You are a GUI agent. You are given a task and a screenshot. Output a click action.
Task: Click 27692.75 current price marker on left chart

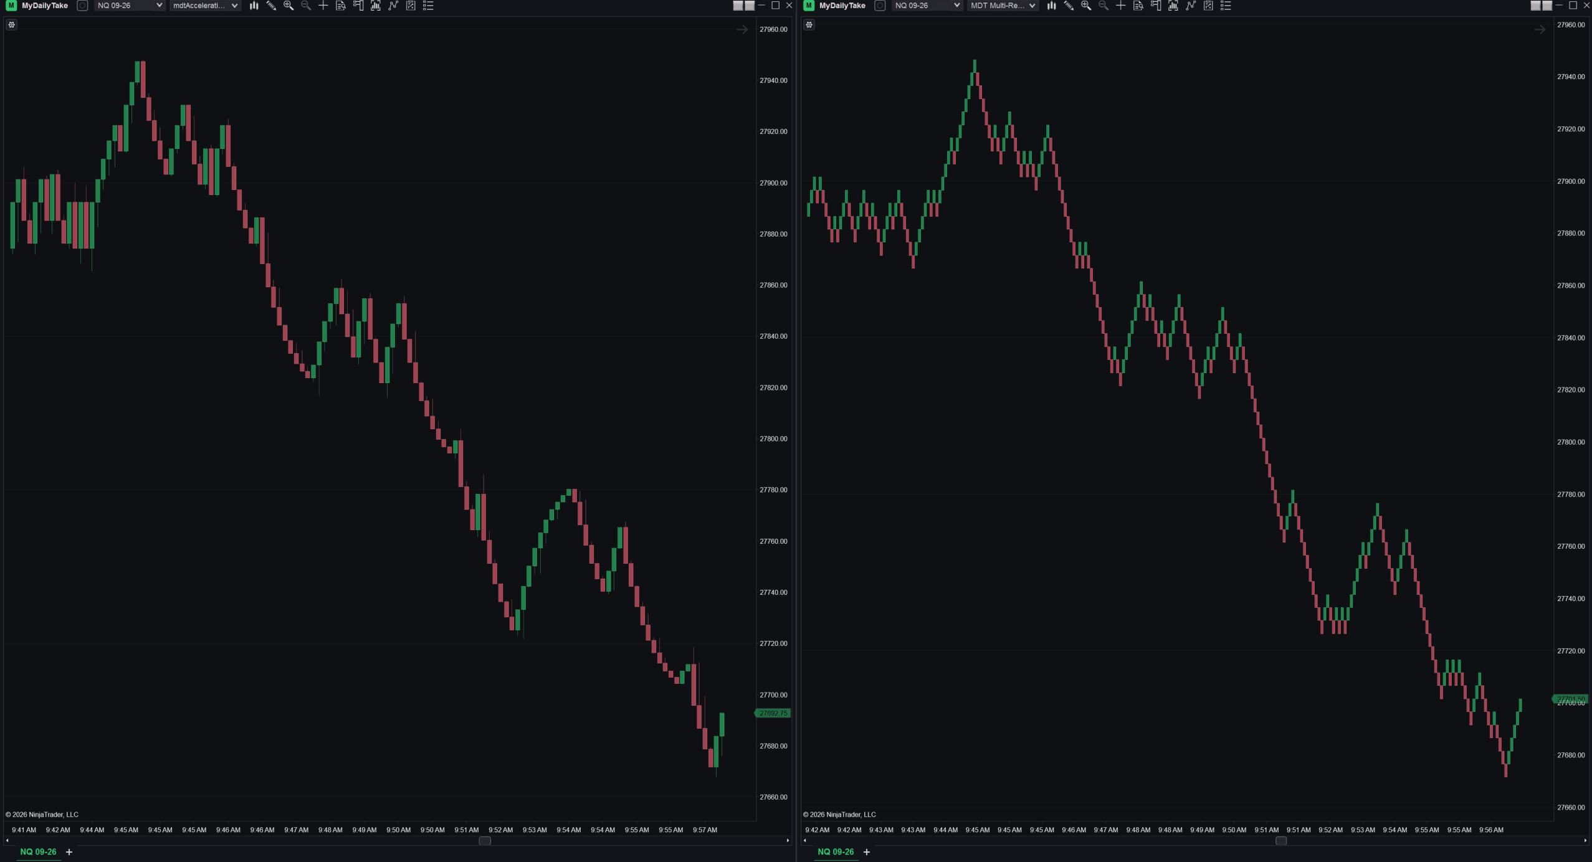(x=773, y=713)
